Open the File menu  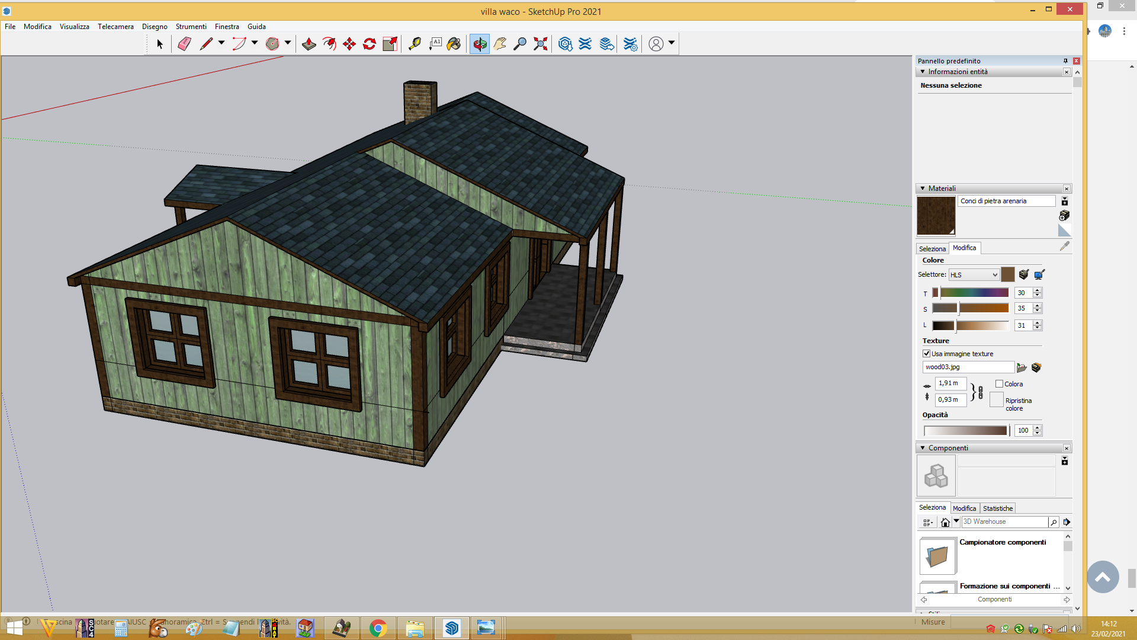(10, 27)
